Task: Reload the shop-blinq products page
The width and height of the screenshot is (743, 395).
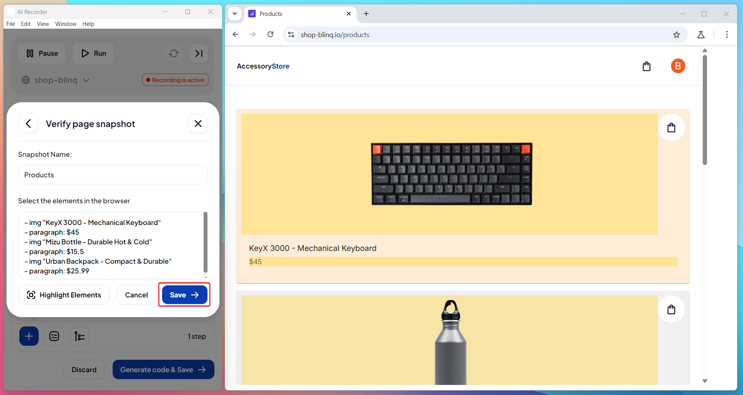Action: 270,34
